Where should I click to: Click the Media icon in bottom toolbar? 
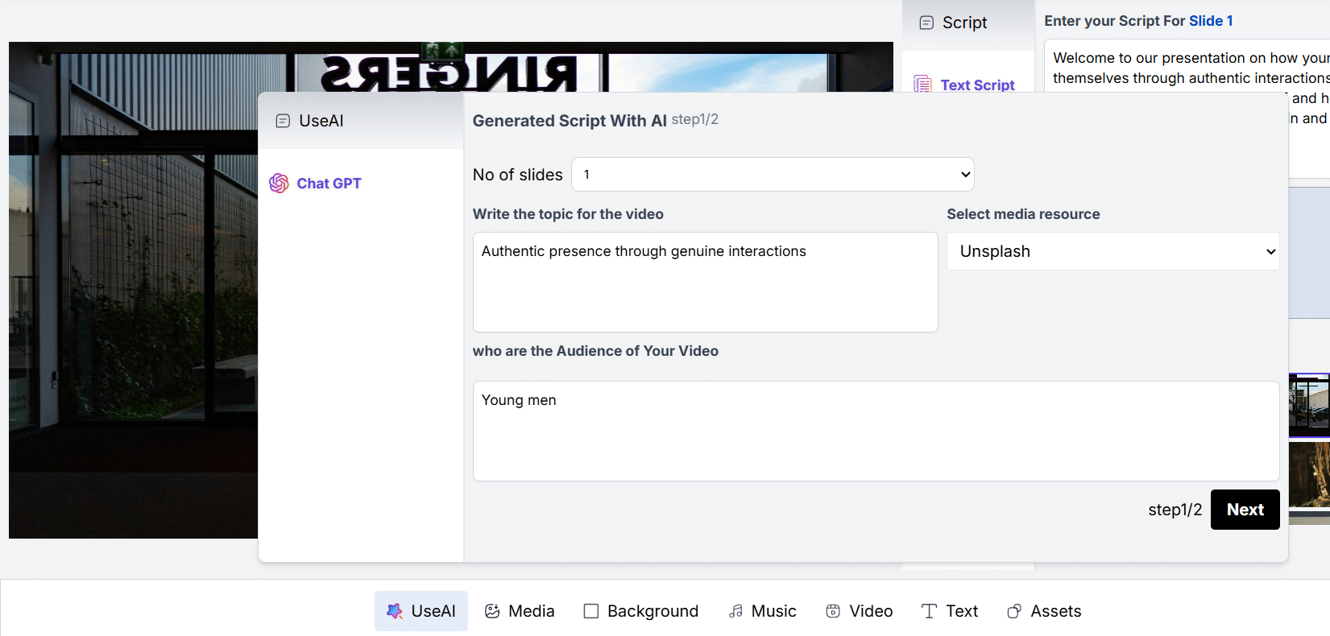point(492,611)
